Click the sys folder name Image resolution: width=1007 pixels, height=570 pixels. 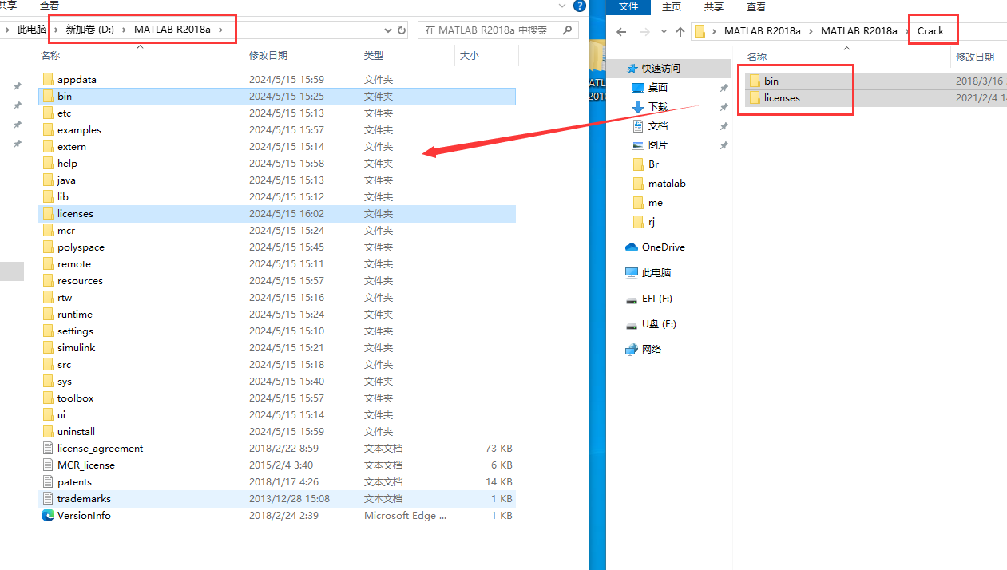tap(65, 382)
